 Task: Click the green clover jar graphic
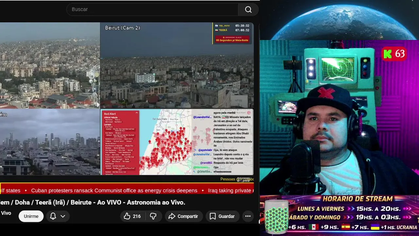(276, 216)
